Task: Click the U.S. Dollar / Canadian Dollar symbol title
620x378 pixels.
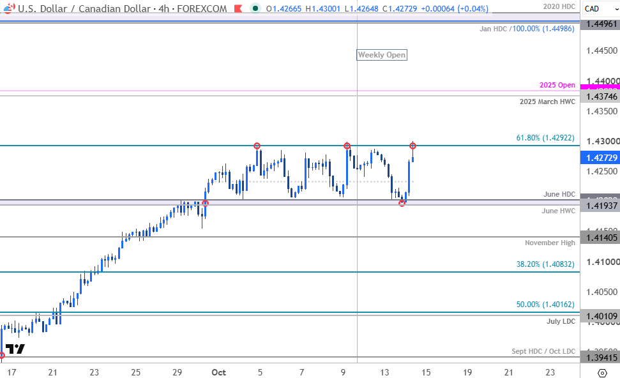Action: click(84, 8)
